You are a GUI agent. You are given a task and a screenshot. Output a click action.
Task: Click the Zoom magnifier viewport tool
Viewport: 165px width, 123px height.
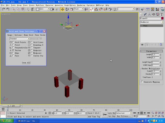153,113
